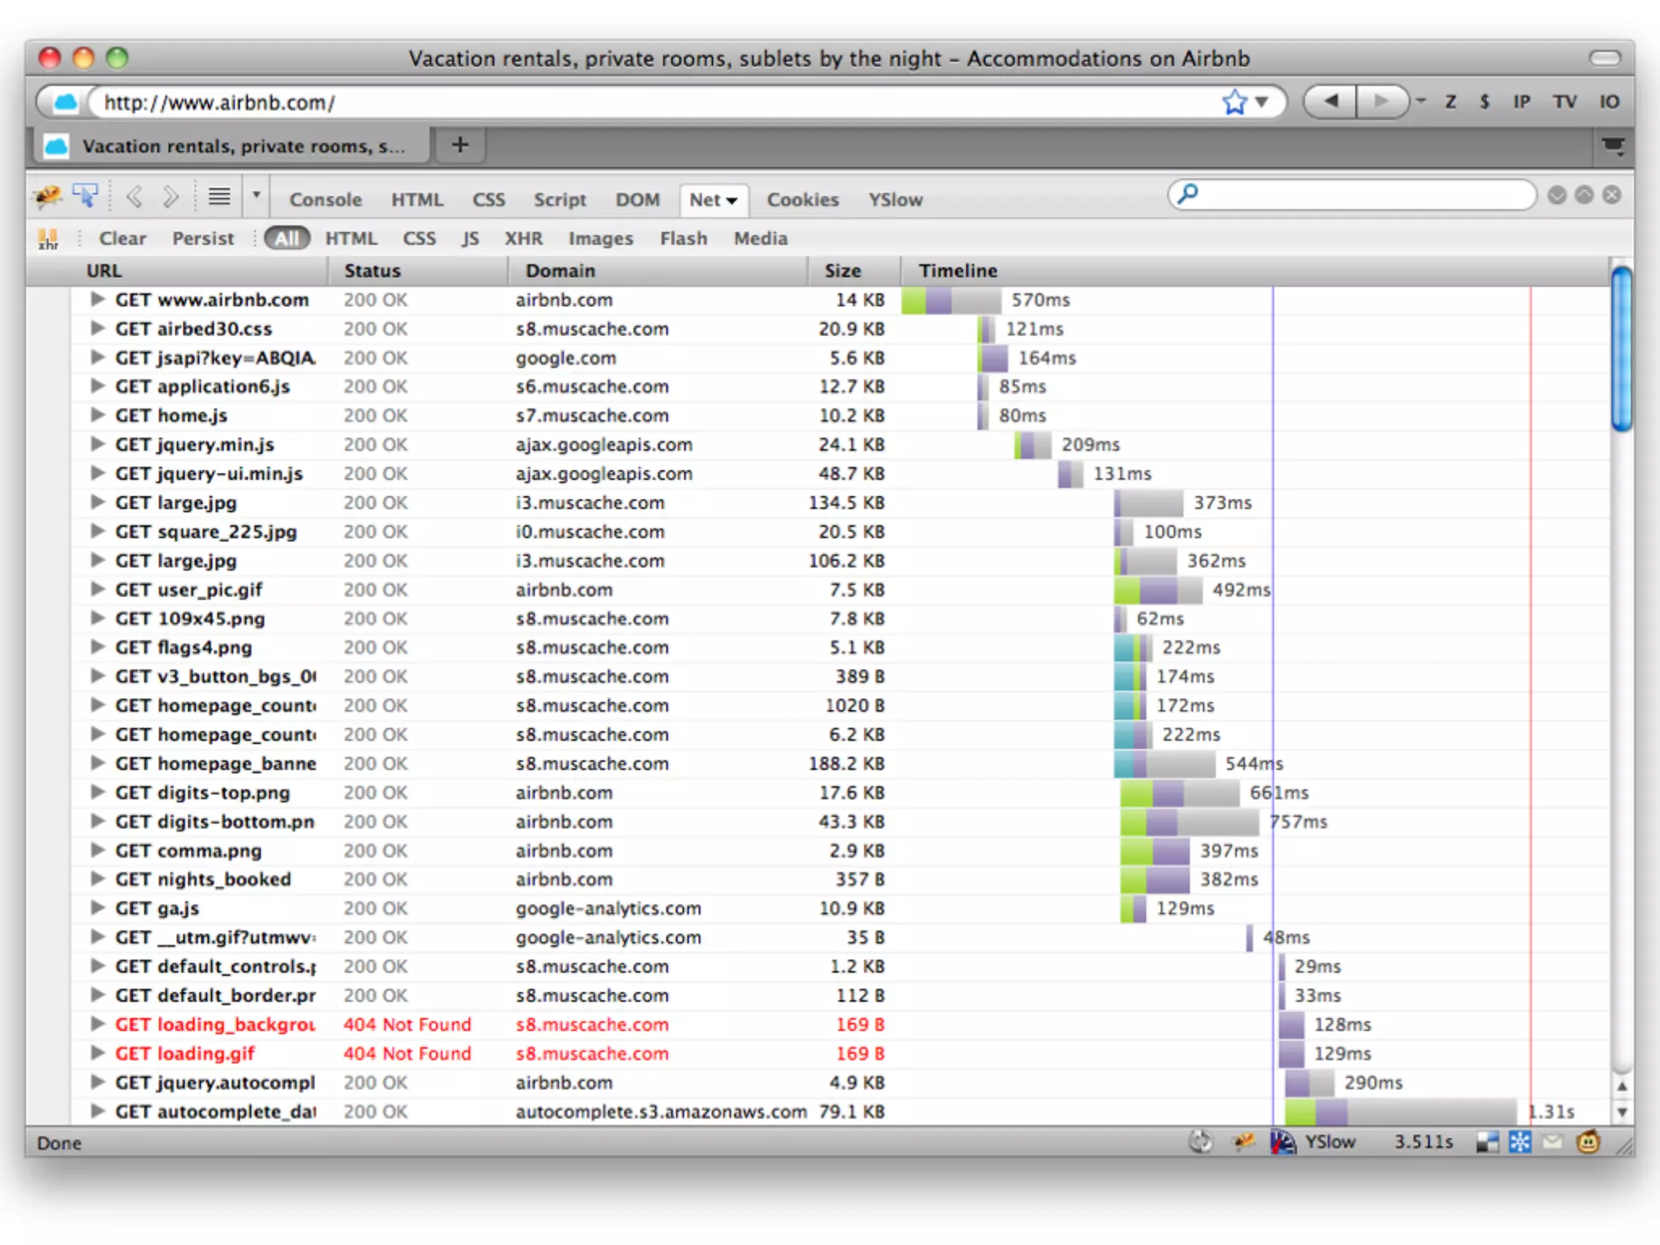Filter requests by Images
This screenshot has height=1245, width=1660.
[600, 238]
